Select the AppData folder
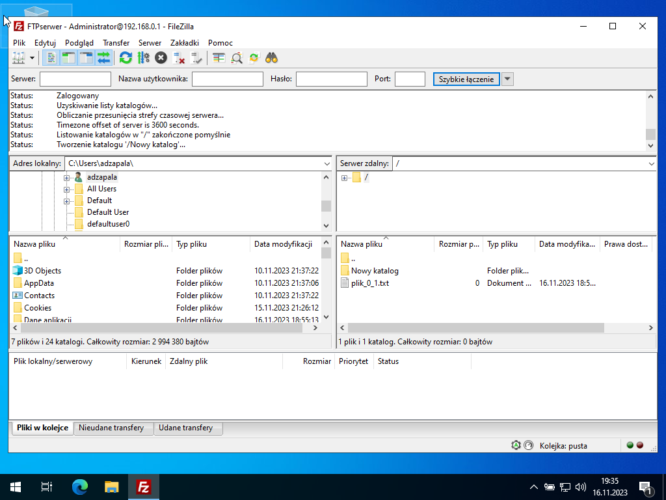 coord(38,283)
